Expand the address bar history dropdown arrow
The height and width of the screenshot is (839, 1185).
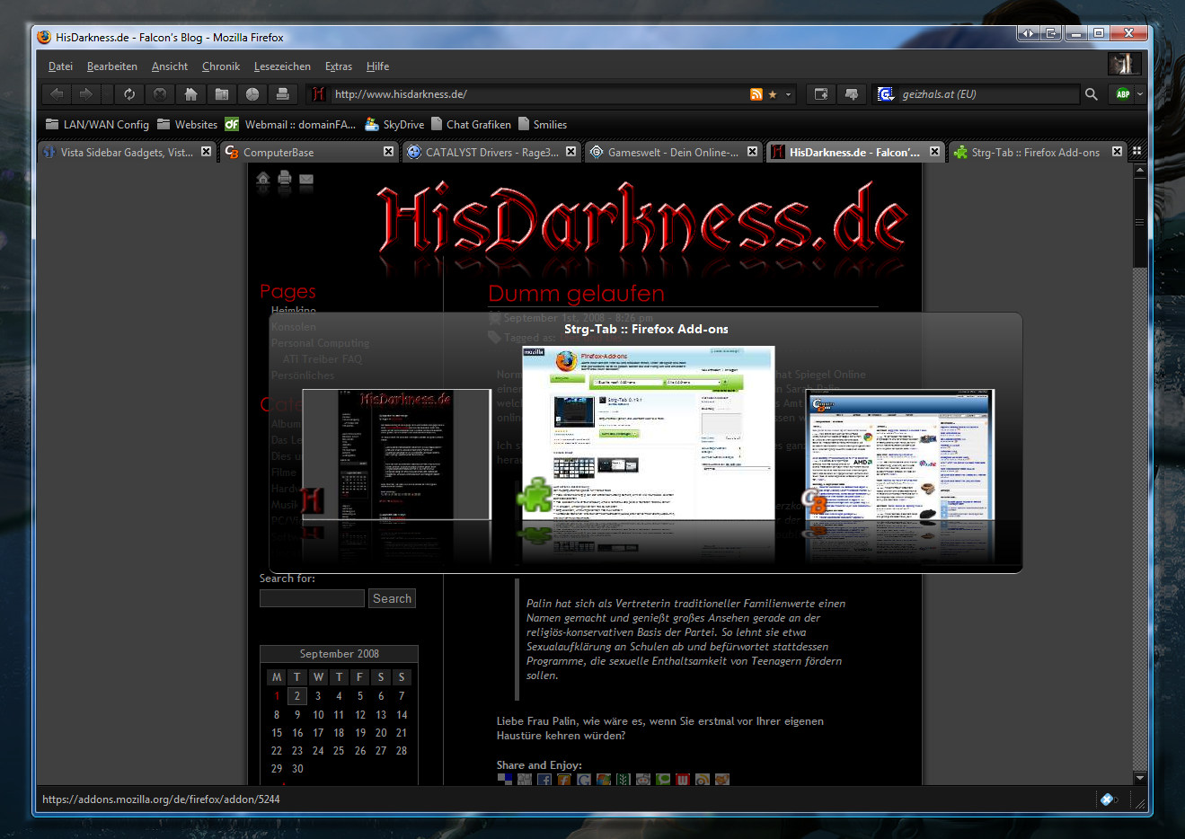(789, 94)
